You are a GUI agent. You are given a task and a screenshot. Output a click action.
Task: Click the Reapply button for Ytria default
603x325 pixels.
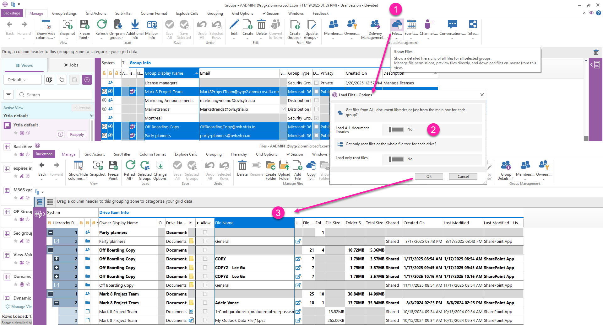77,135
